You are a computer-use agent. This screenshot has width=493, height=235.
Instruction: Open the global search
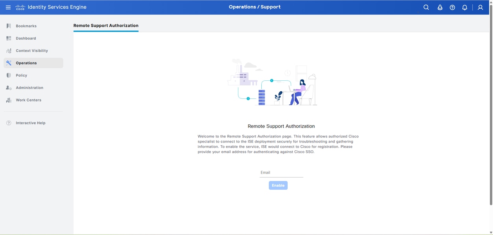[426, 7]
